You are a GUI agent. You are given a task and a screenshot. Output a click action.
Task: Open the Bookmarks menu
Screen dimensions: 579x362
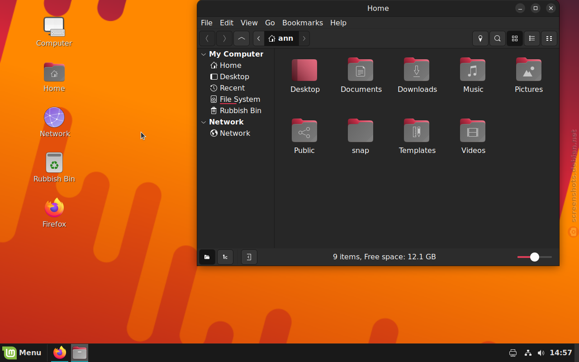point(303,23)
